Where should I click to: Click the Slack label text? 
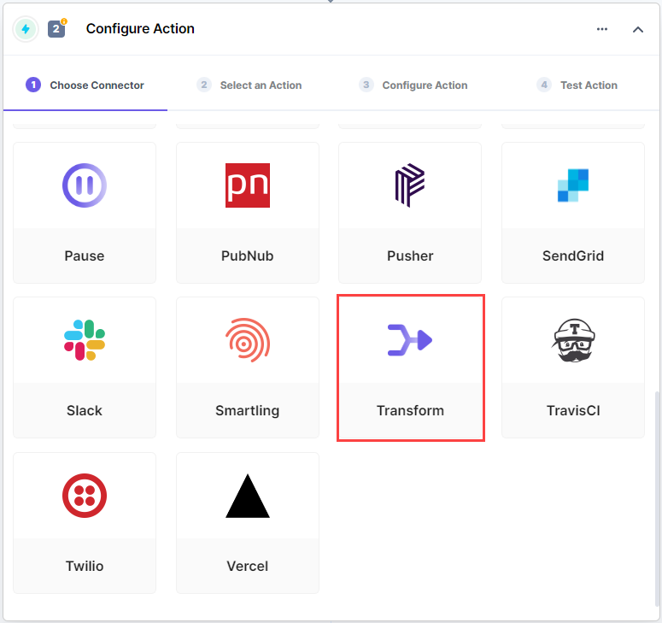tap(85, 410)
